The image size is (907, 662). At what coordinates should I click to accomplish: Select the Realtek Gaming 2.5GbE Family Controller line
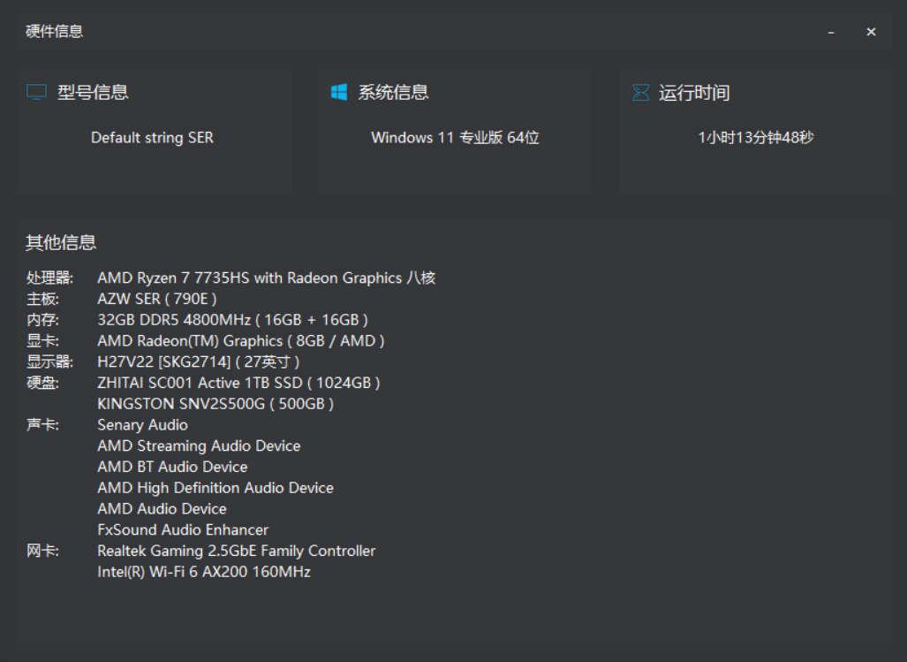236,551
